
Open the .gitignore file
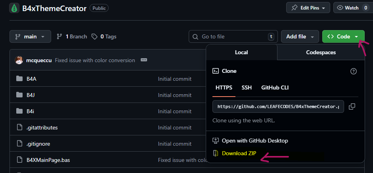(x=38, y=144)
